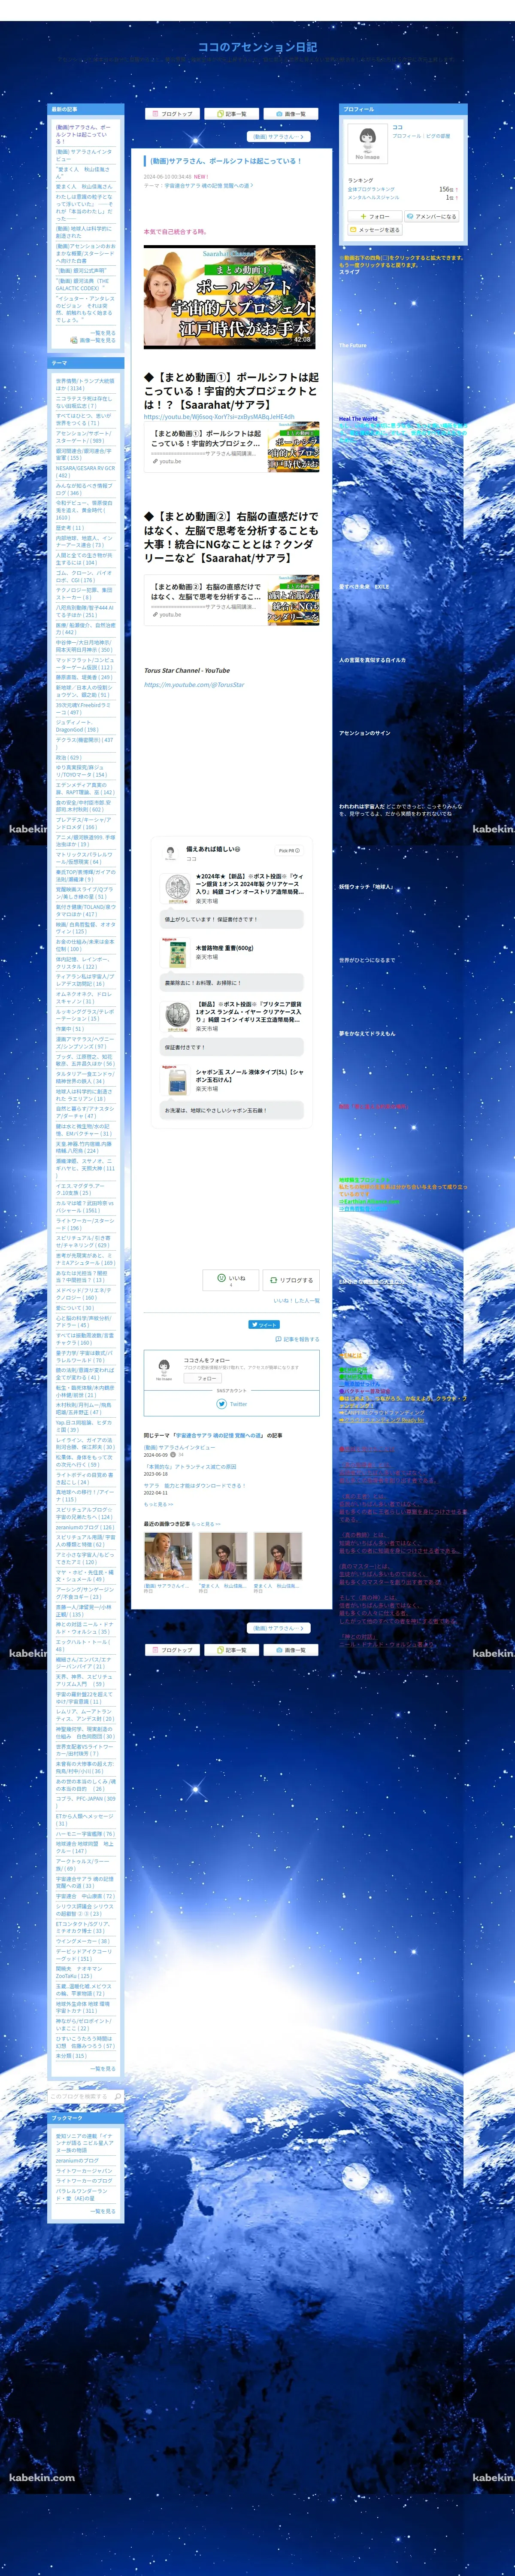Open 全体ブログランキング link

tap(371, 189)
